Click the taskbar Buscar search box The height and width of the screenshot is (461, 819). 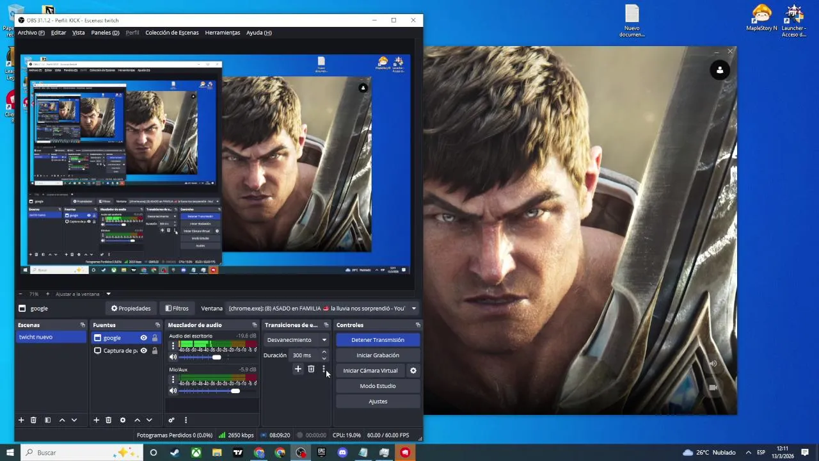click(x=81, y=453)
